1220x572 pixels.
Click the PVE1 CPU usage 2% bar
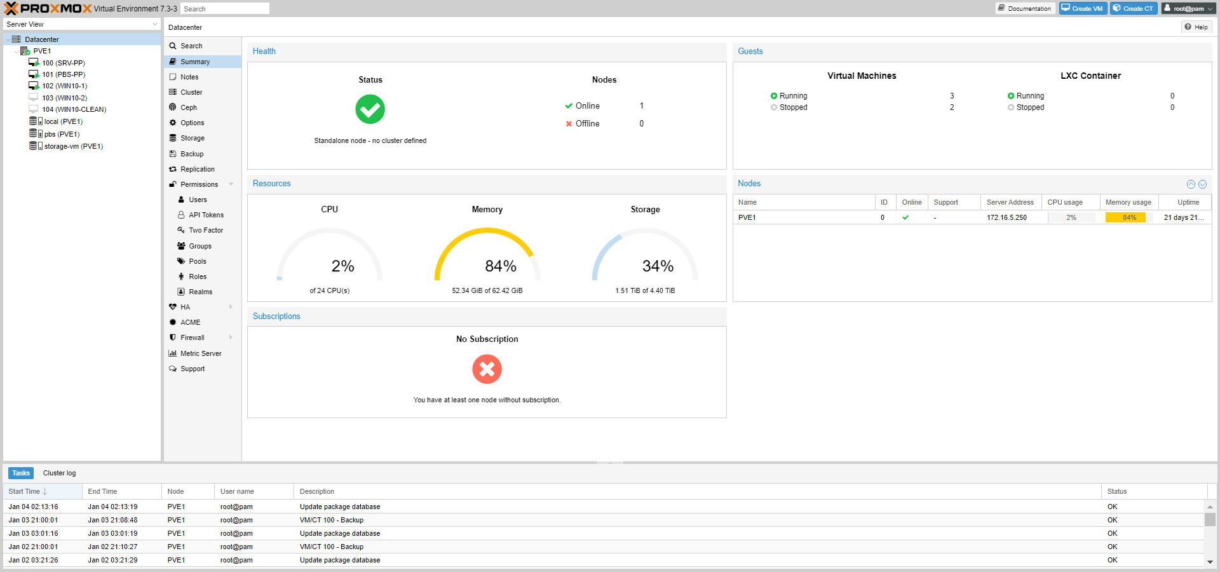[1071, 217]
